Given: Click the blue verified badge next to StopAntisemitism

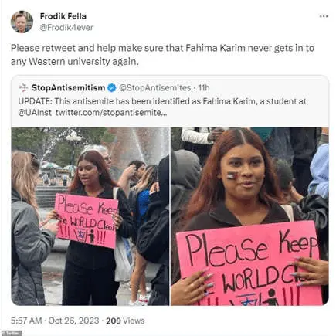Looking at the screenshot, I should [111, 88].
